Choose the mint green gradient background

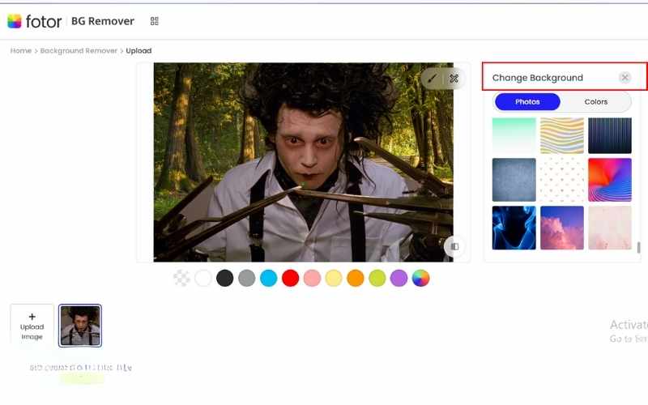[x=514, y=135]
